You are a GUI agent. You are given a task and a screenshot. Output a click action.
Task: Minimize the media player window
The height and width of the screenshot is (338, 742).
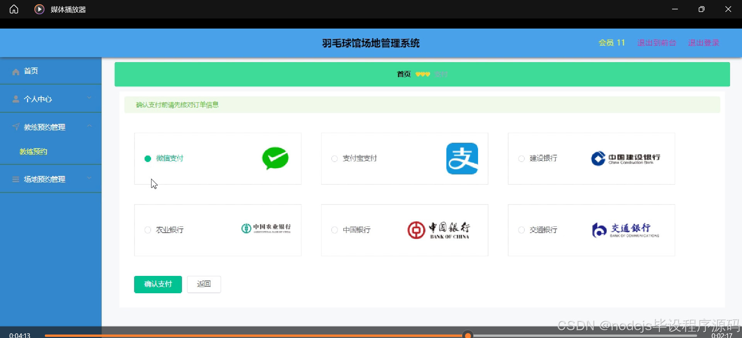click(675, 9)
